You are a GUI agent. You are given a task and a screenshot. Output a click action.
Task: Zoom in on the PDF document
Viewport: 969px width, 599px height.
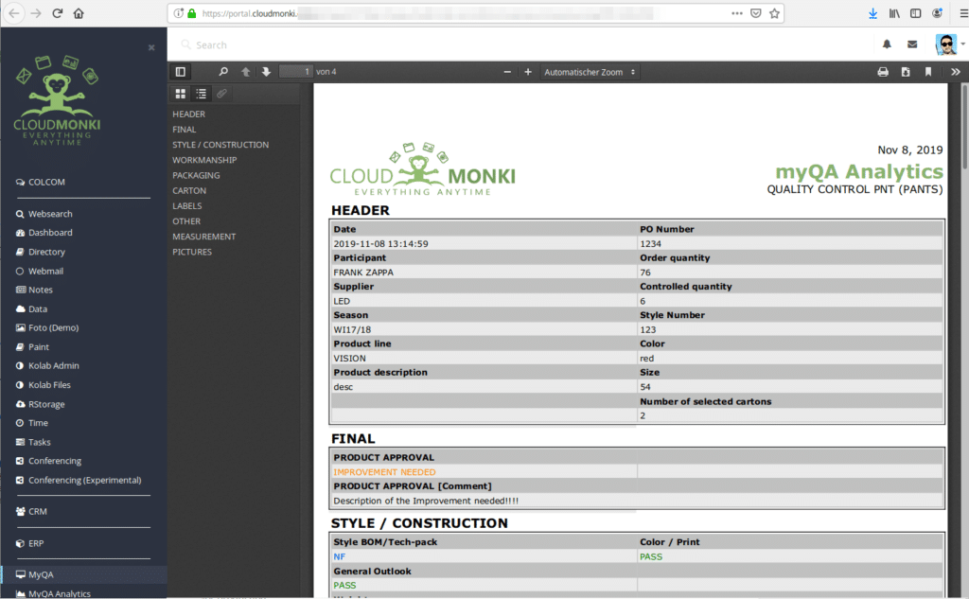pos(528,72)
